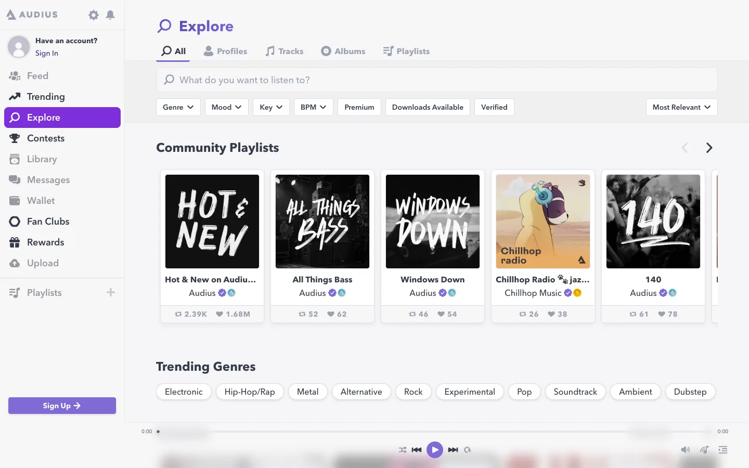Viewport: 749px width, 468px height.
Task: Toggle the Premium filter
Action: [359, 107]
